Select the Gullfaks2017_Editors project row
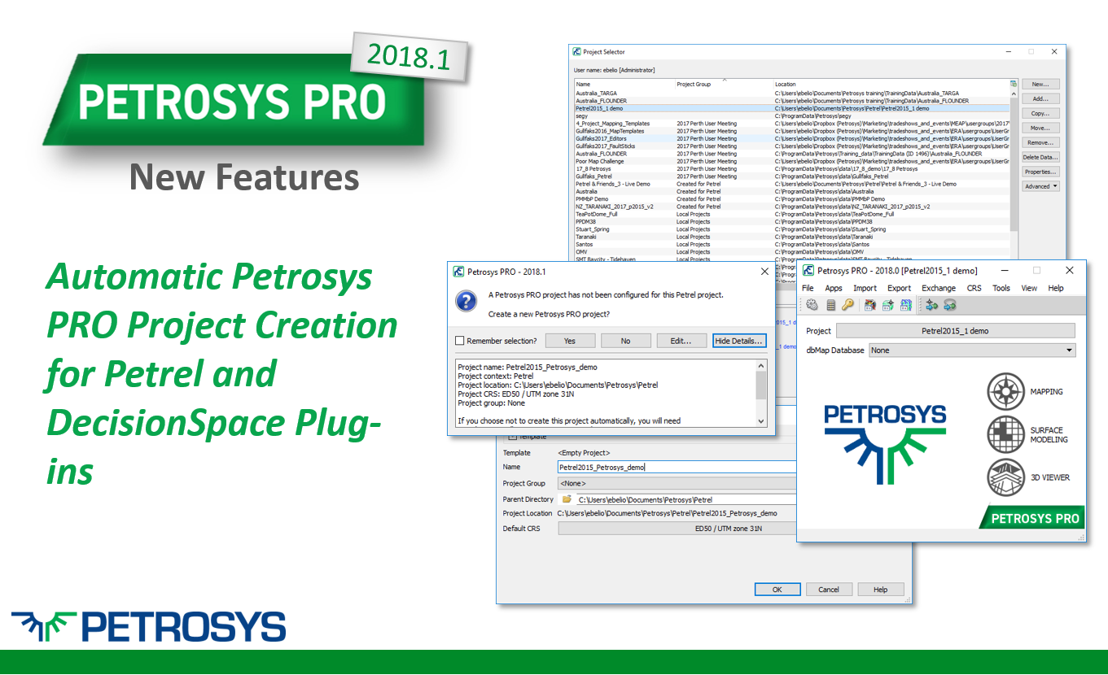Image resolution: width=1108 pixels, height=675 pixels. [x=791, y=138]
